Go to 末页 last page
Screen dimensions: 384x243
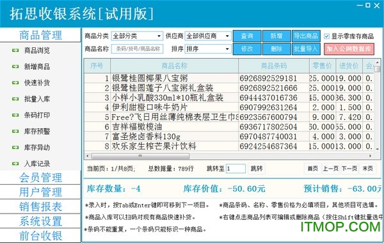click(367, 169)
